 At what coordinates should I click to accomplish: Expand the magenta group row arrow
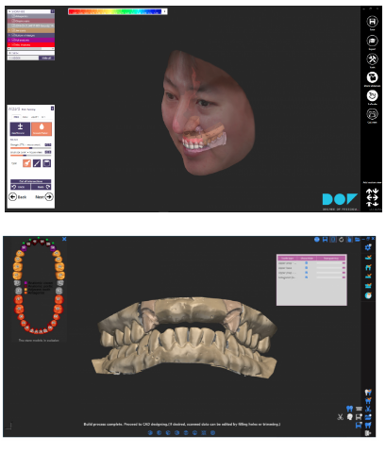9,40
